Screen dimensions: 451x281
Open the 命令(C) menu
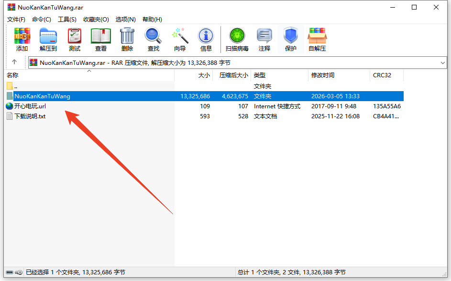click(42, 19)
